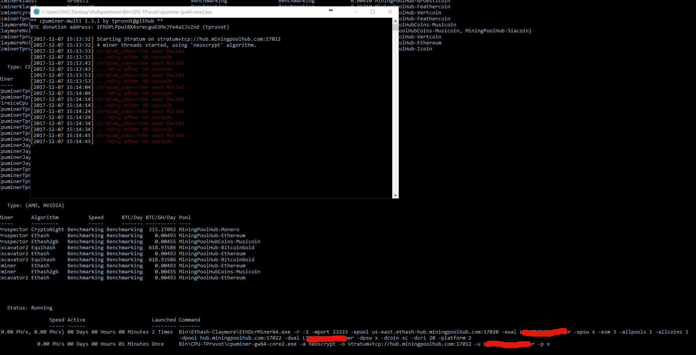Click the scrollbar up arrow
Viewport: 696px width, 355px height.
click(395, 20)
